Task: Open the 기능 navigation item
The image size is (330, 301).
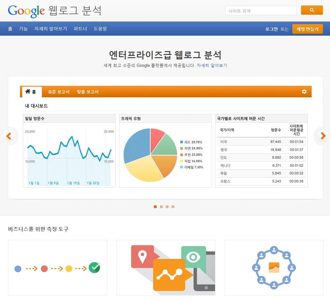Action: 24,29
